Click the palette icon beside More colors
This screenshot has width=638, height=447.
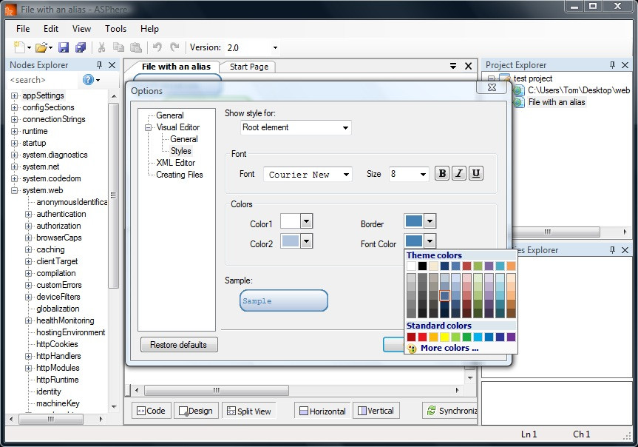[x=412, y=349]
